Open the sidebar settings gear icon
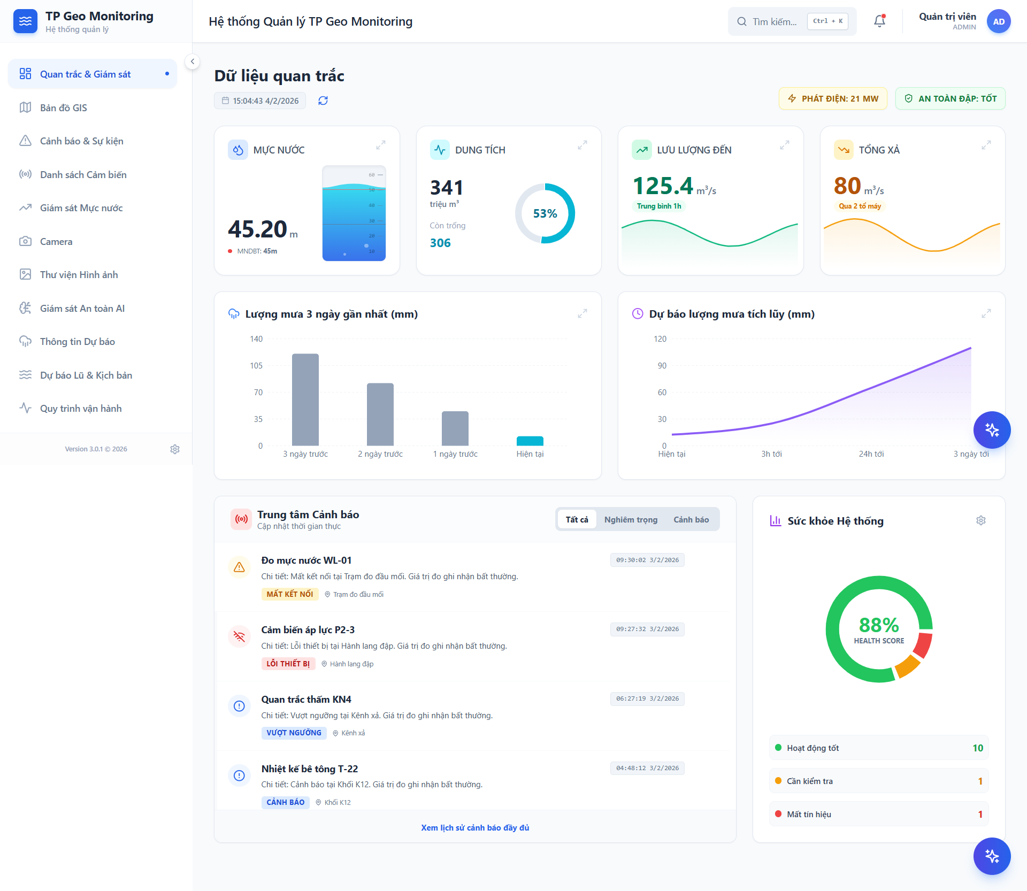The image size is (1027, 891). click(x=175, y=449)
